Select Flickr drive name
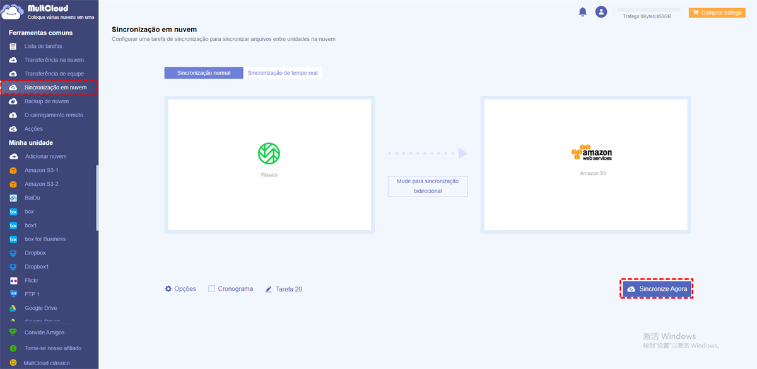The width and height of the screenshot is (757, 369). click(32, 281)
